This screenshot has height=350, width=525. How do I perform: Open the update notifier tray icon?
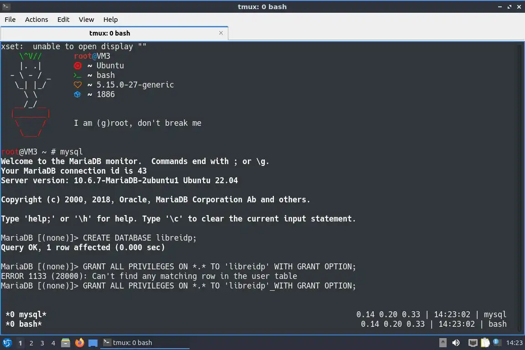tap(497, 342)
